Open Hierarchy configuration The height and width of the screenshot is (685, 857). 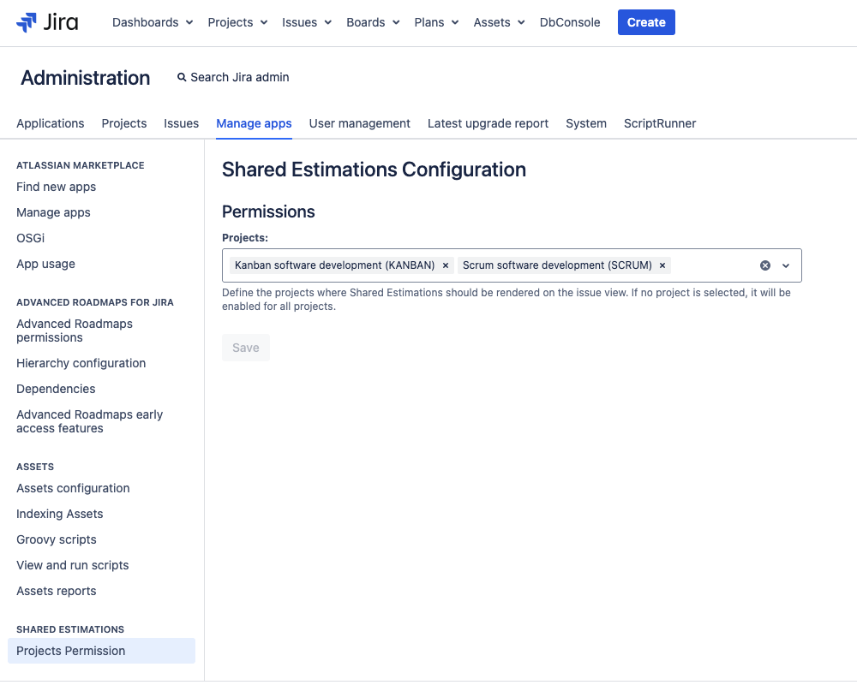click(81, 363)
